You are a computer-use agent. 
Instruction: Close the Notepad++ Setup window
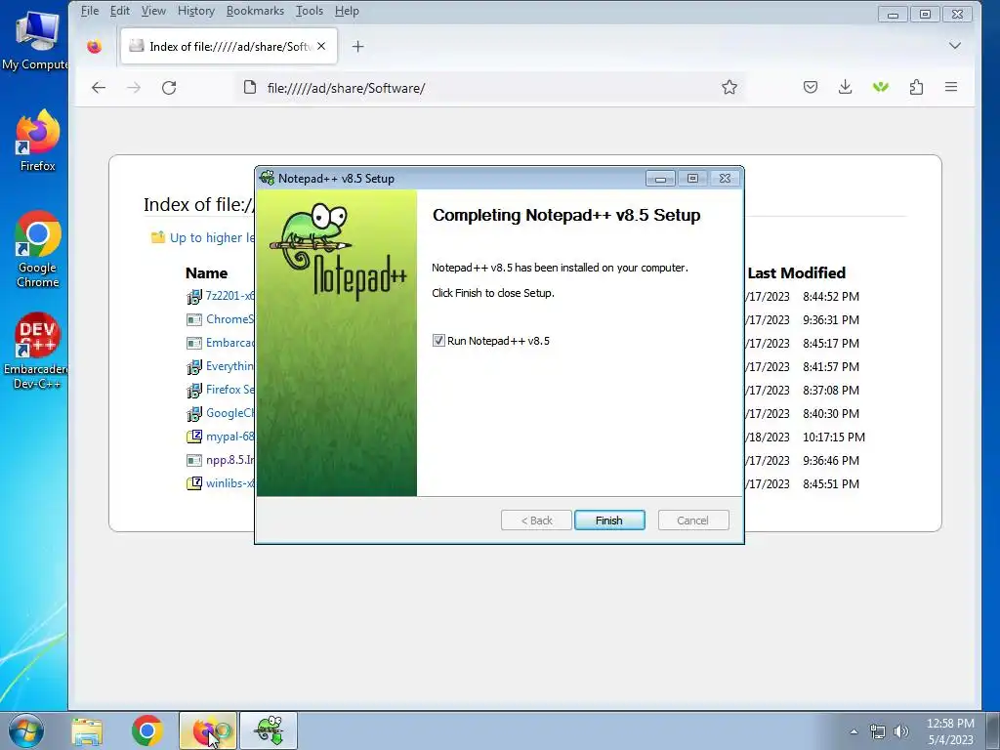(726, 179)
